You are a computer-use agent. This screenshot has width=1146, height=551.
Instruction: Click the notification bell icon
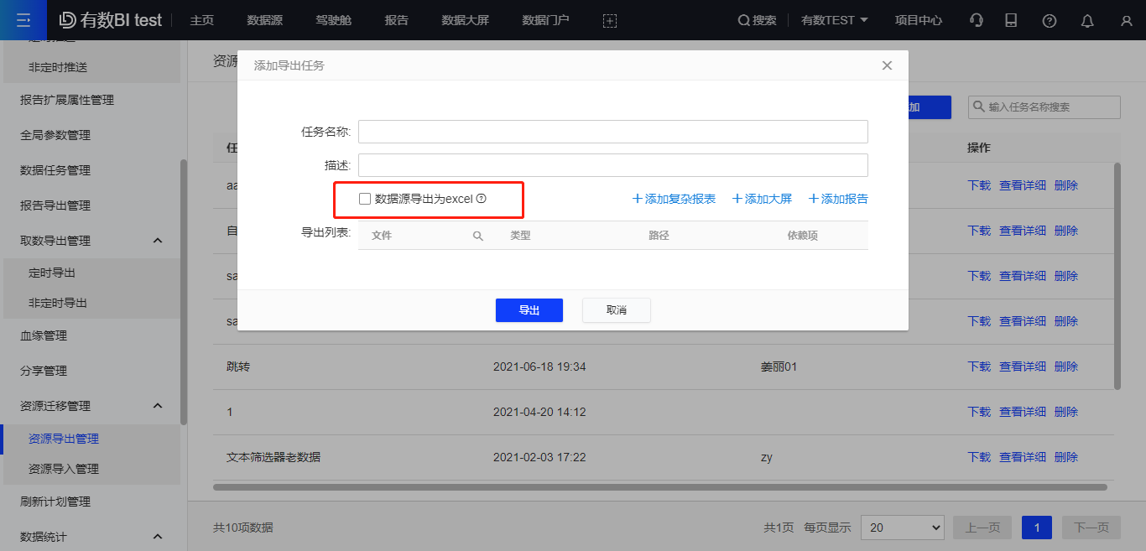point(1087,20)
